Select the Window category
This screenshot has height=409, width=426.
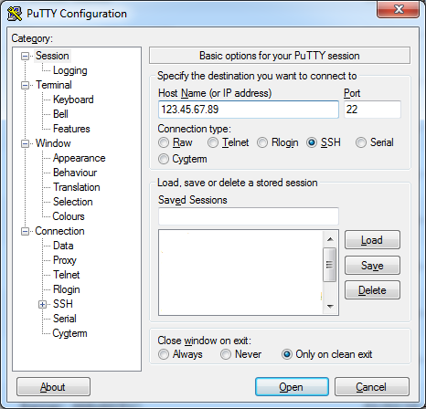coord(53,143)
